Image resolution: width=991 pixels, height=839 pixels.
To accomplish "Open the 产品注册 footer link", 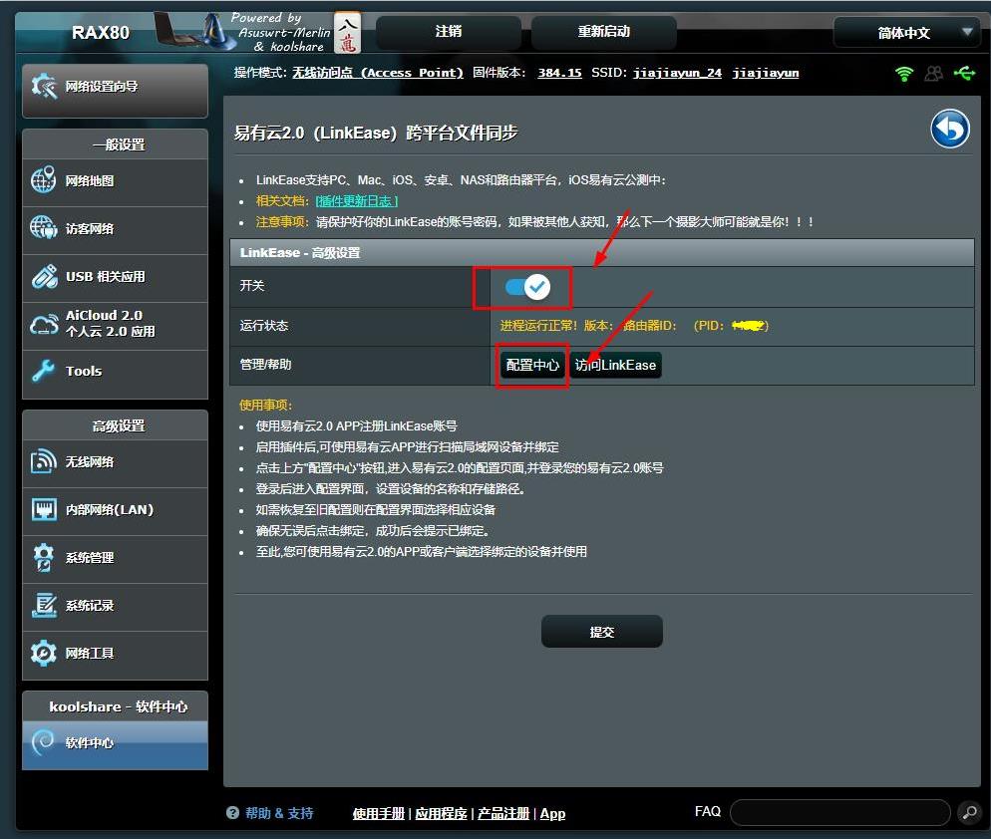I will click(x=503, y=814).
